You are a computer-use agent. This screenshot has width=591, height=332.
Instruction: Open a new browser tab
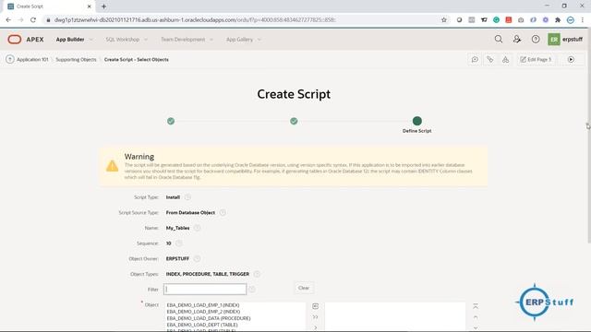[103, 6]
